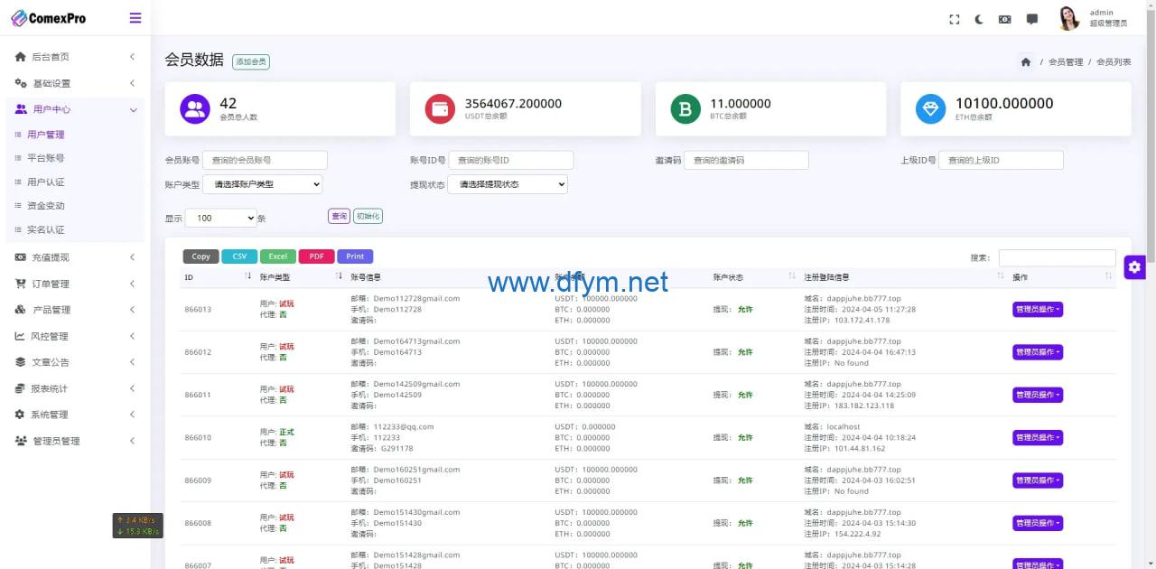
Task: Sort table by 账户类型 column arrows
Action: (340, 276)
